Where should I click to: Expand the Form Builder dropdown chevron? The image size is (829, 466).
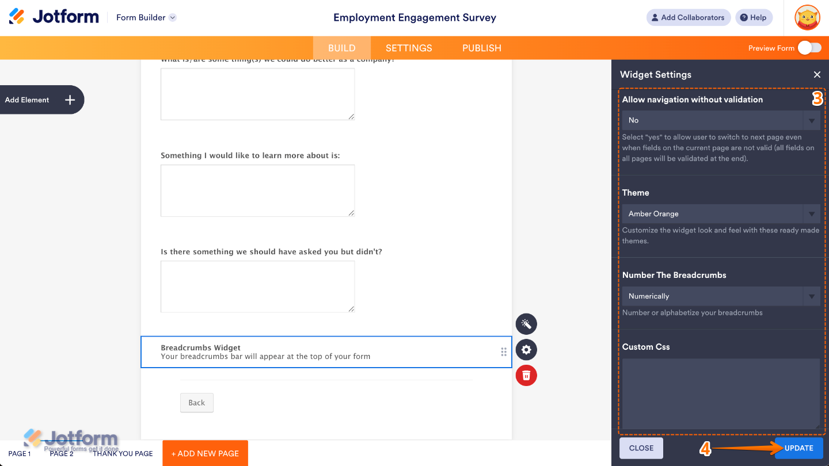pyautogui.click(x=173, y=18)
